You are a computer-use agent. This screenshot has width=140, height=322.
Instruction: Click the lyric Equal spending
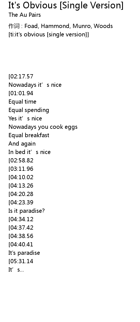29,110
